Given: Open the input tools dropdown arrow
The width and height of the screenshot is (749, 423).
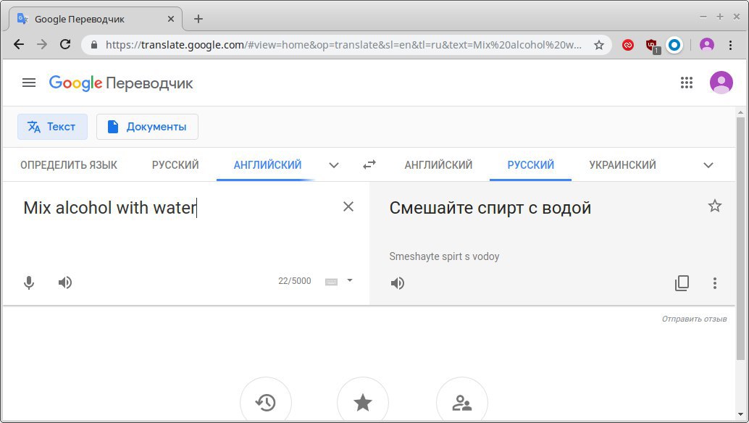Looking at the screenshot, I should (350, 280).
